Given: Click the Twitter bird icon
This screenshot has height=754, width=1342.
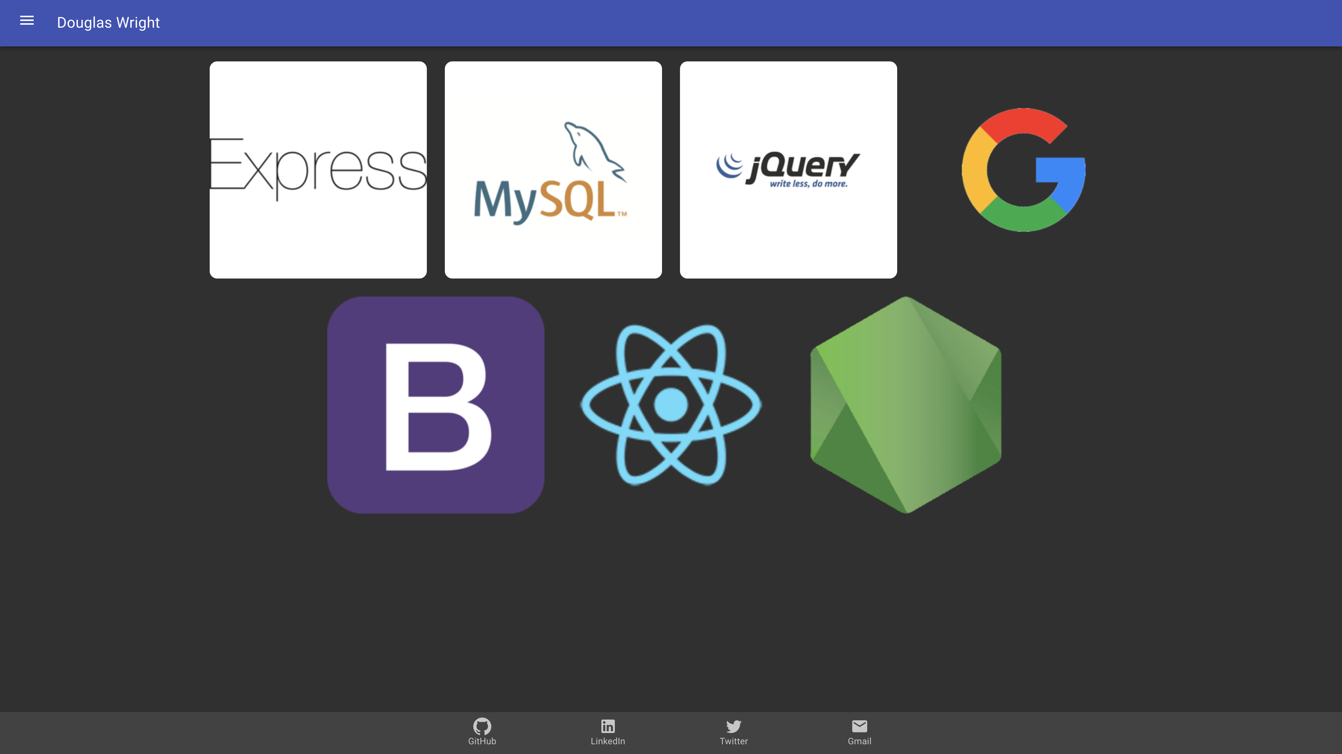Looking at the screenshot, I should [x=734, y=726].
